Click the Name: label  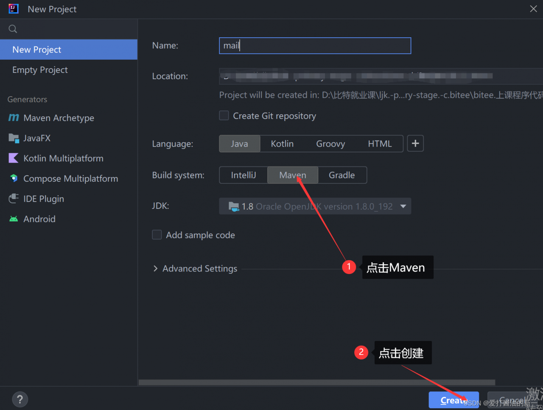pyautogui.click(x=165, y=45)
